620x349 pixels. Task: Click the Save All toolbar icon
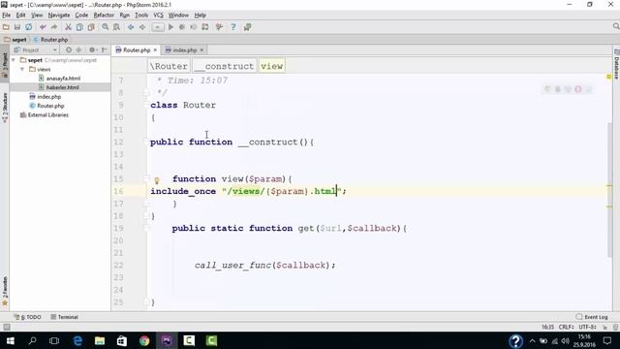click(x=17, y=27)
